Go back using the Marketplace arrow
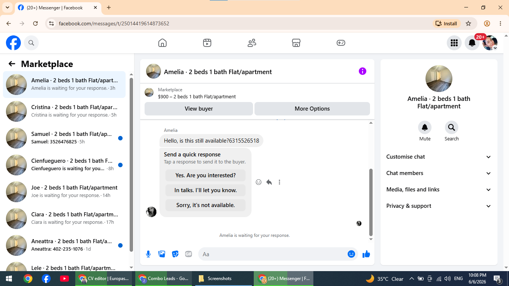Image resolution: width=509 pixels, height=286 pixels. click(12, 64)
